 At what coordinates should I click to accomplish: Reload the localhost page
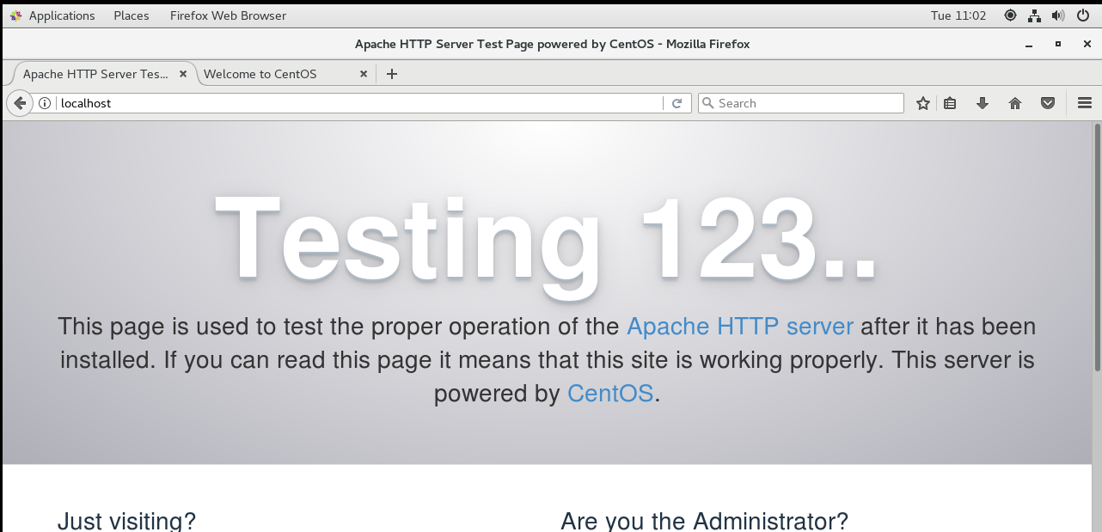(x=677, y=103)
